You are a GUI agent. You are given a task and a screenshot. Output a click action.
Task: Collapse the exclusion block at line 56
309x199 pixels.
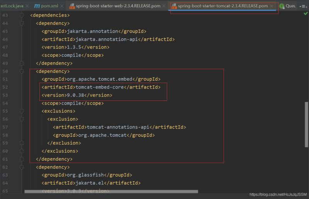(x=22, y=119)
